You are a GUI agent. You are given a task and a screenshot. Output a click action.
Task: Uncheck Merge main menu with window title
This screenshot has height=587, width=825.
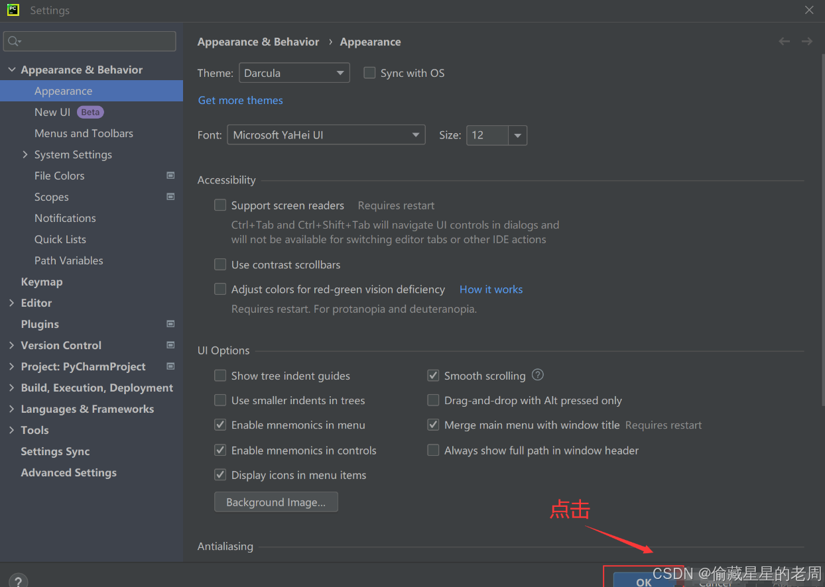click(x=433, y=425)
